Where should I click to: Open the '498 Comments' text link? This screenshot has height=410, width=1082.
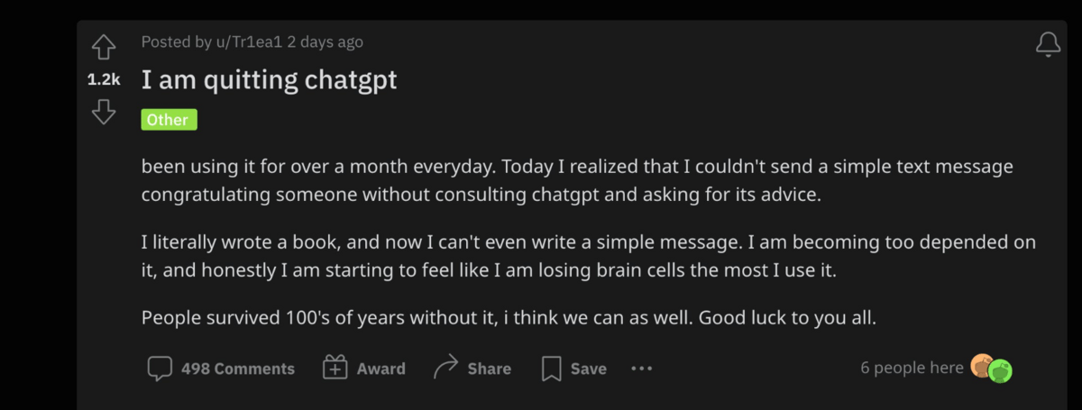click(x=237, y=369)
